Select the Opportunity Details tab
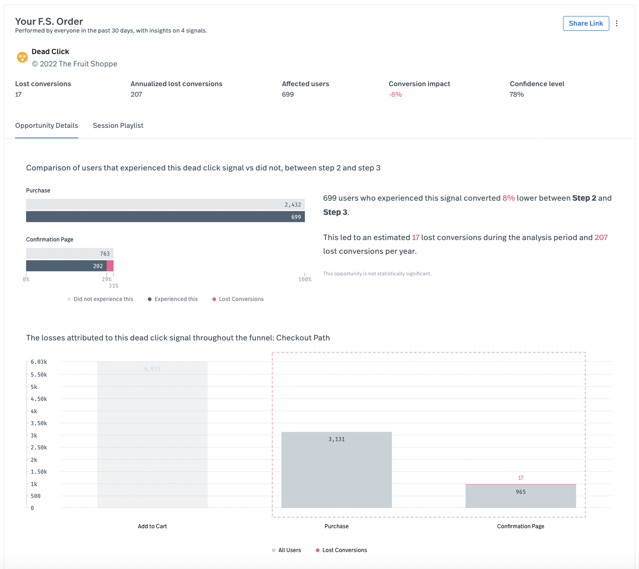The width and height of the screenshot is (639, 569). point(47,126)
